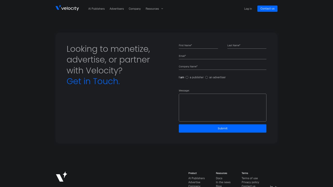Open the footer Terms of use link
Screen dimensions: 333x187
tap(249, 178)
